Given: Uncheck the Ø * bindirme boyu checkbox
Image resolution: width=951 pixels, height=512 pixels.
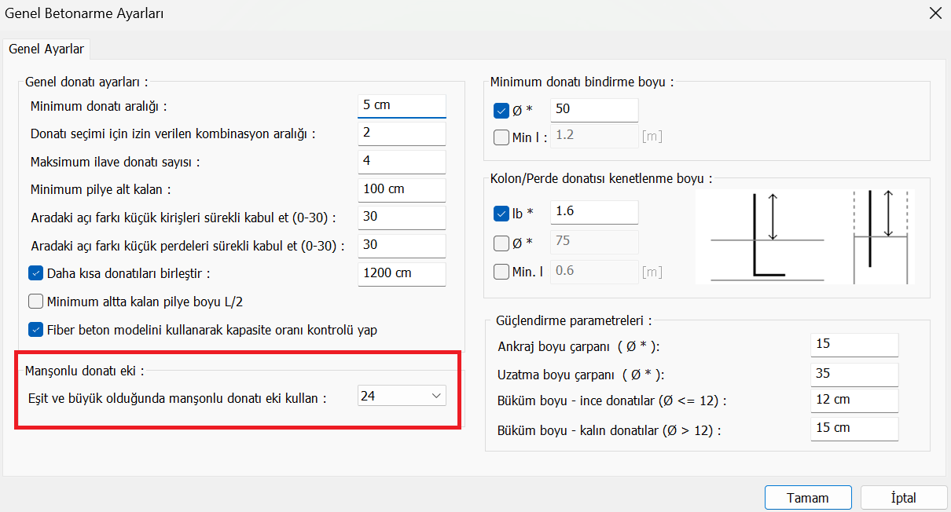Looking at the screenshot, I should click(x=501, y=110).
